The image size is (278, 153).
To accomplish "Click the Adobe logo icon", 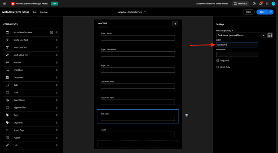I will [x=13, y=4].
